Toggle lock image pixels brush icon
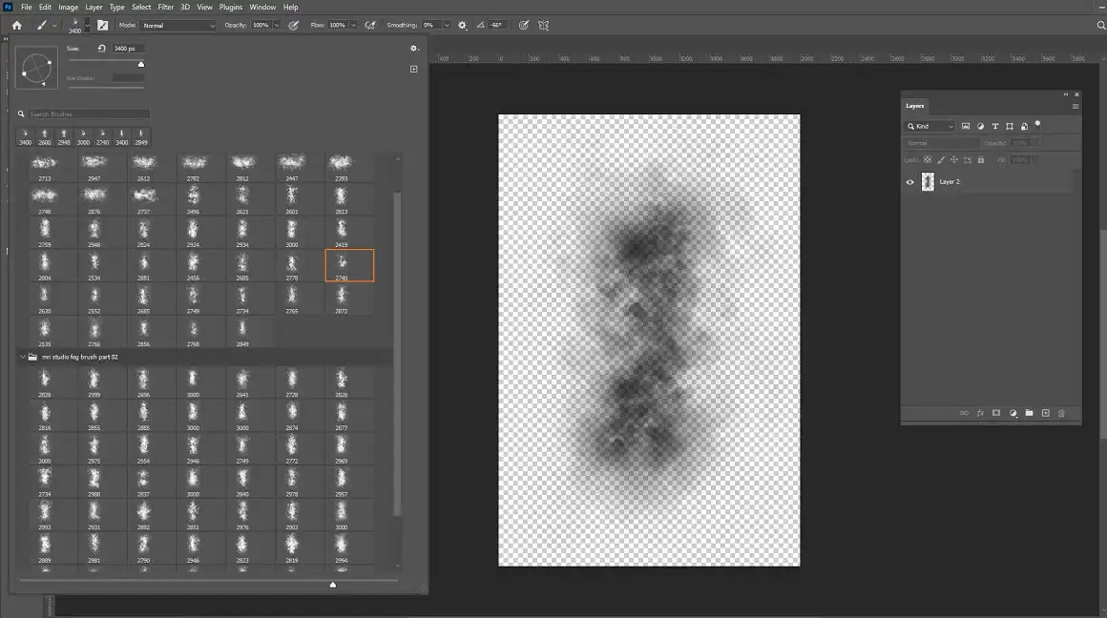 (x=941, y=160)
